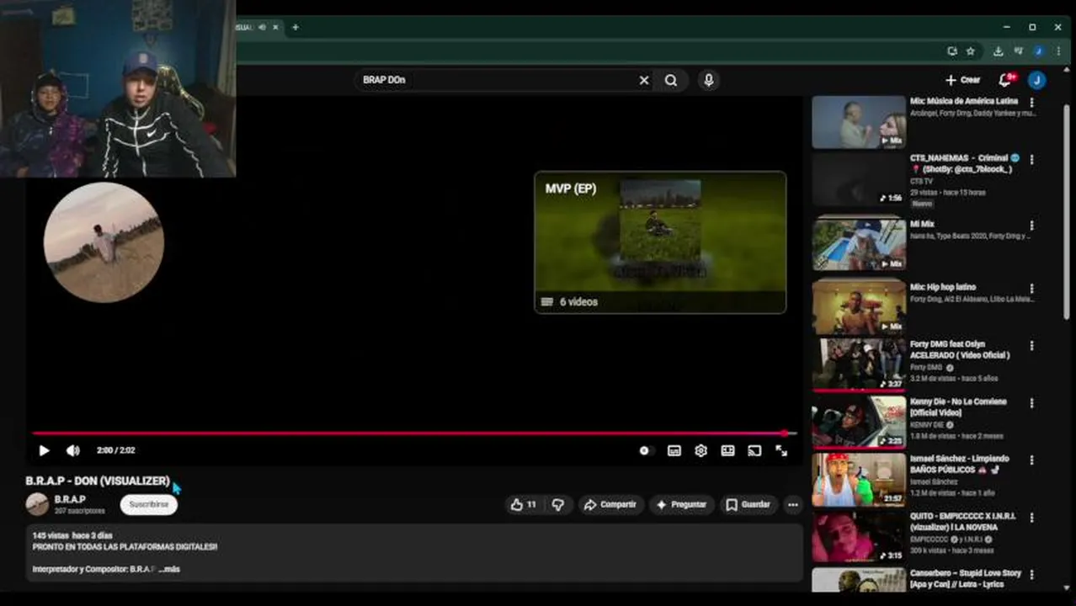
Task: Open the B.R.A.P channel name link
Action: [x=70, y=499]
